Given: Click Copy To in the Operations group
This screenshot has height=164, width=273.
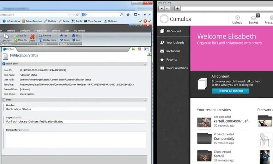Looking at the screenshot, I should [20, 35].
